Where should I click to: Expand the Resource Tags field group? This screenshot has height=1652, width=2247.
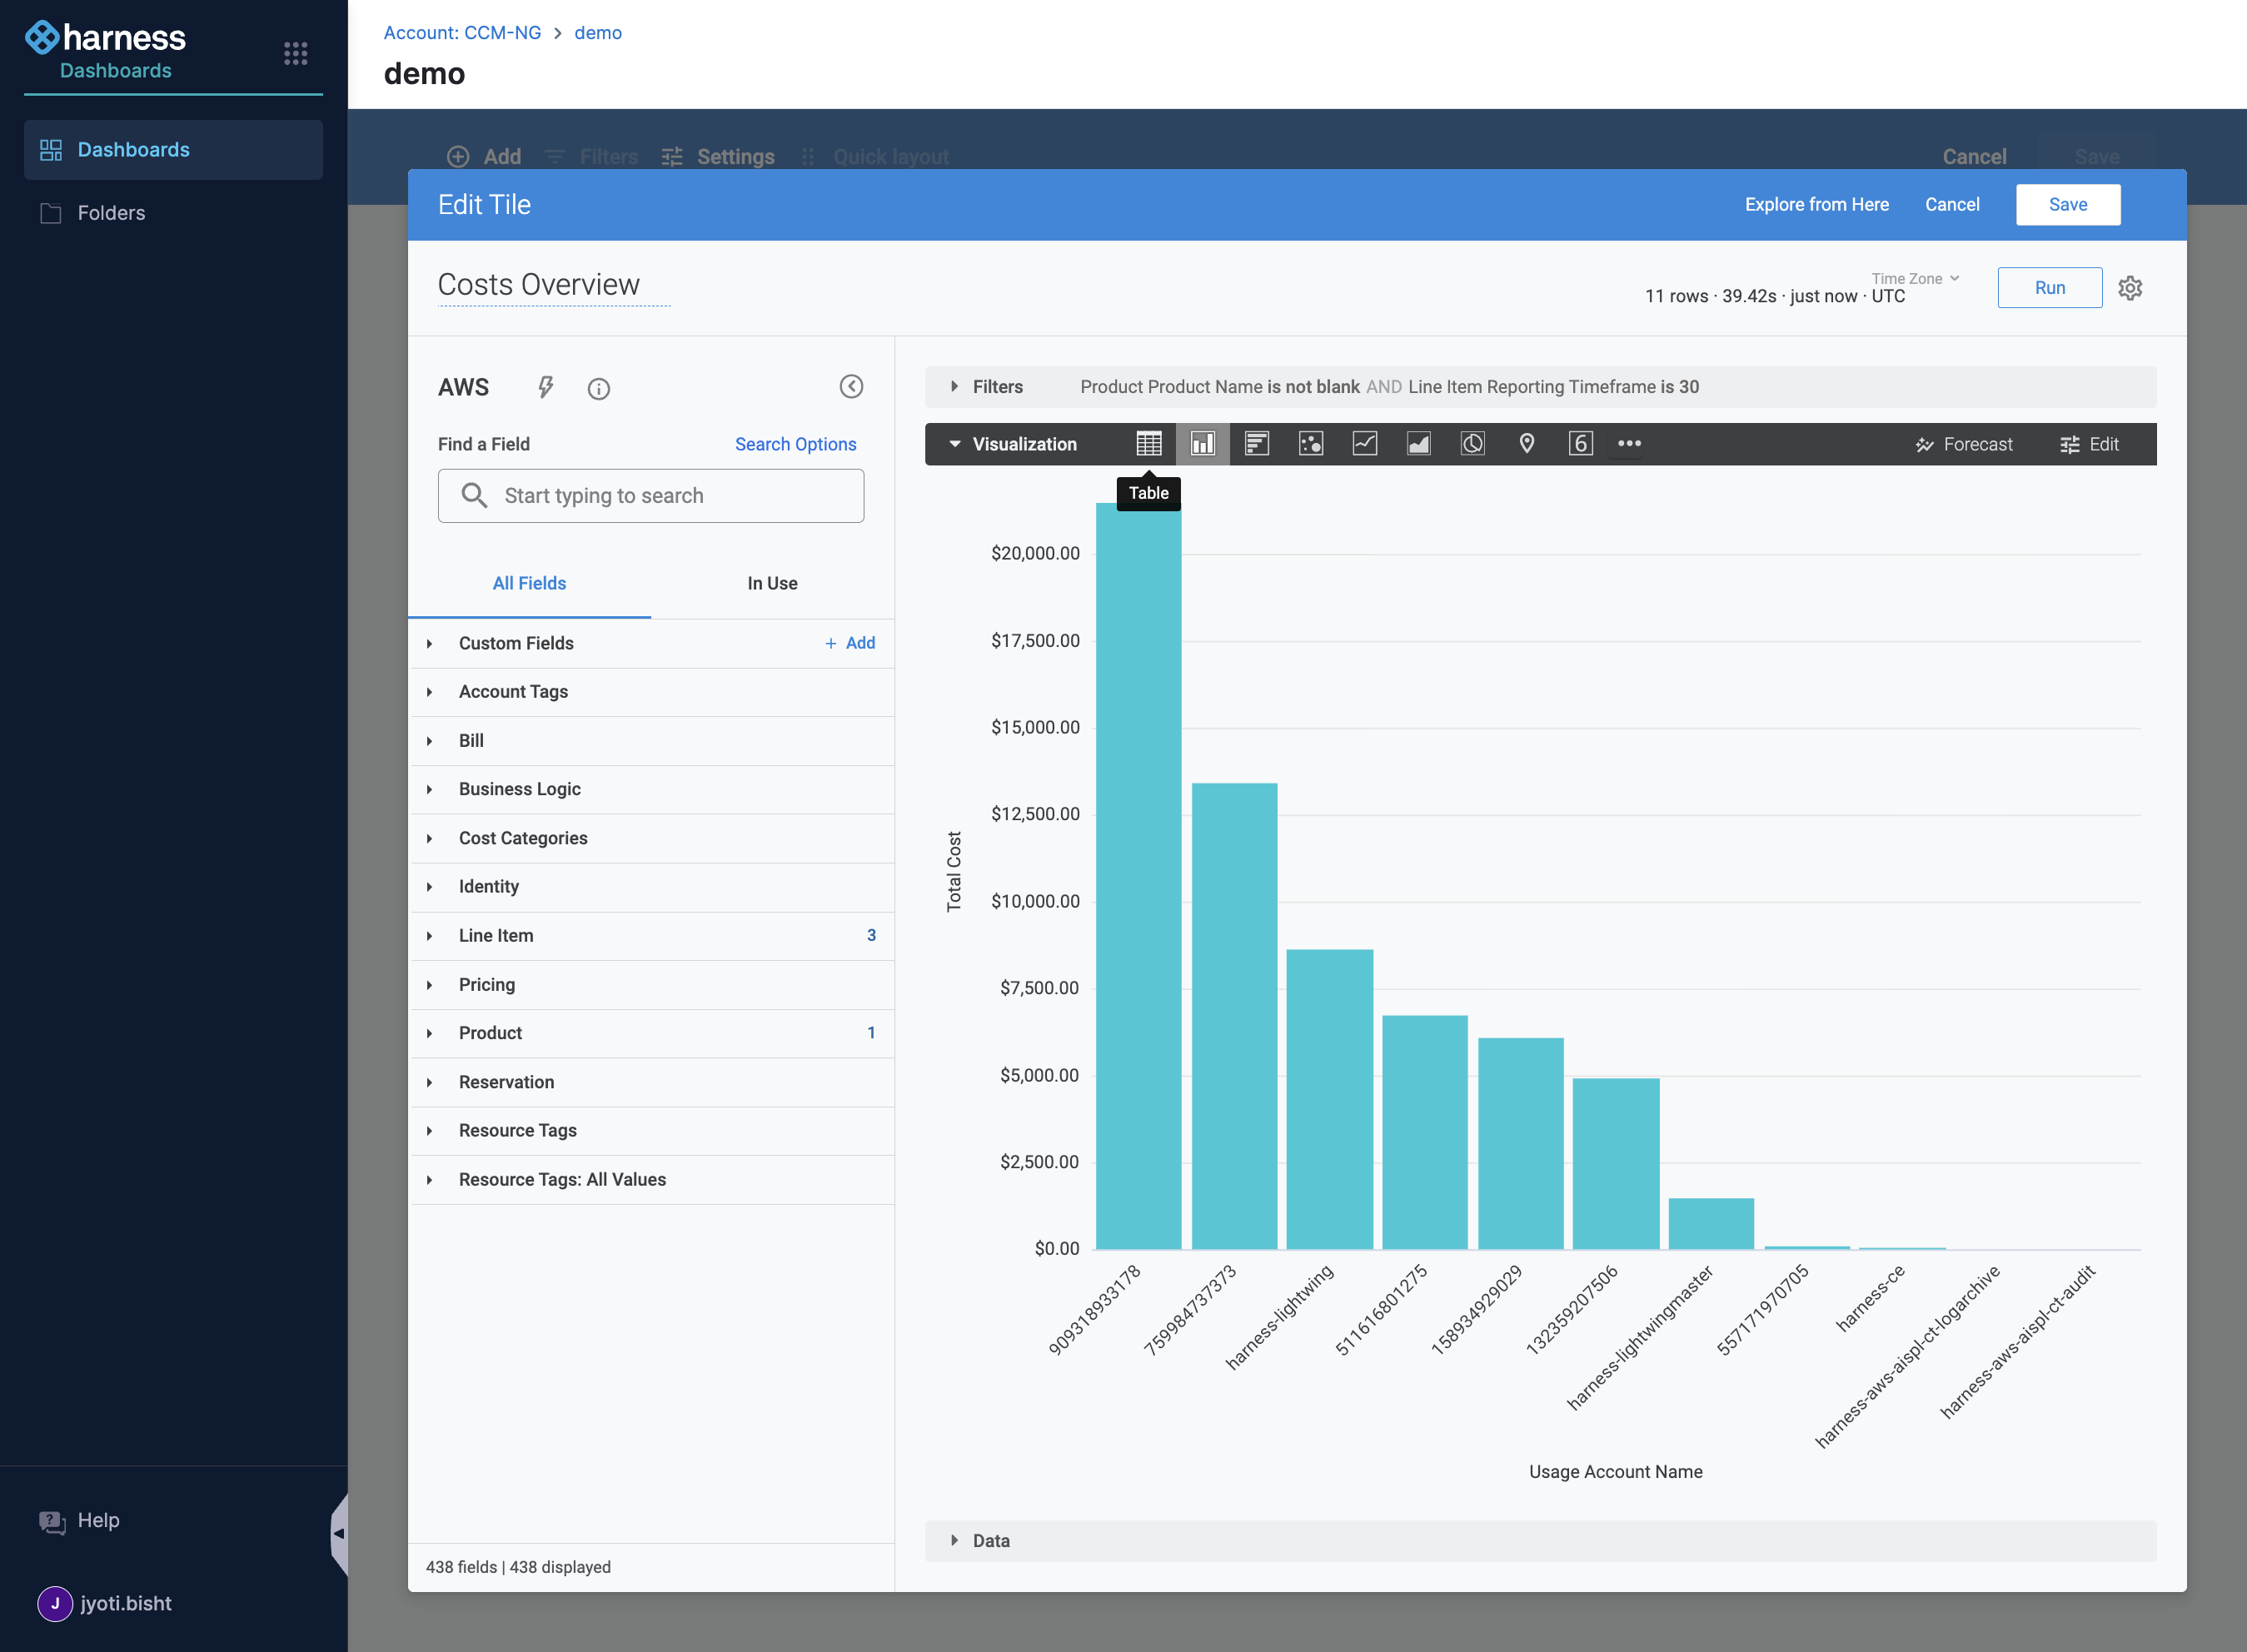[x=651, y=1130]
